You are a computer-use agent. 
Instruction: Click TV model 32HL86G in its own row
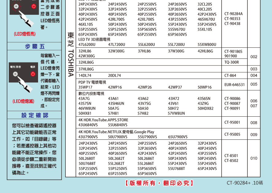tap(86, 62)
